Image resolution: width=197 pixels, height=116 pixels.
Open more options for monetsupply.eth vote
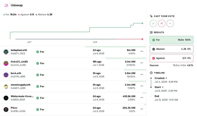pos(142,86)
